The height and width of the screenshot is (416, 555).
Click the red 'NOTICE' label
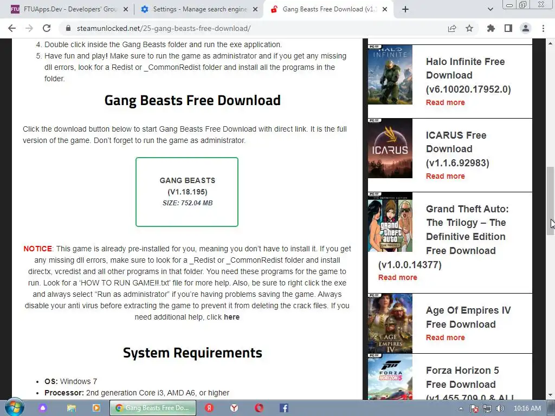coord(37,249)
